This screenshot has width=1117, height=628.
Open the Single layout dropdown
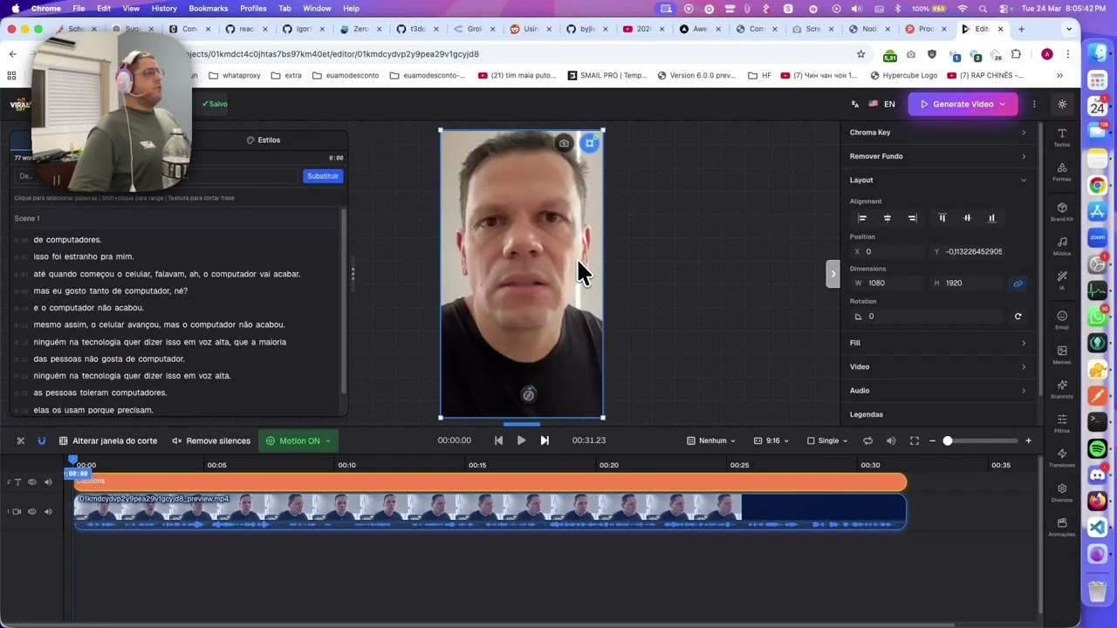[x=827, y=440]
